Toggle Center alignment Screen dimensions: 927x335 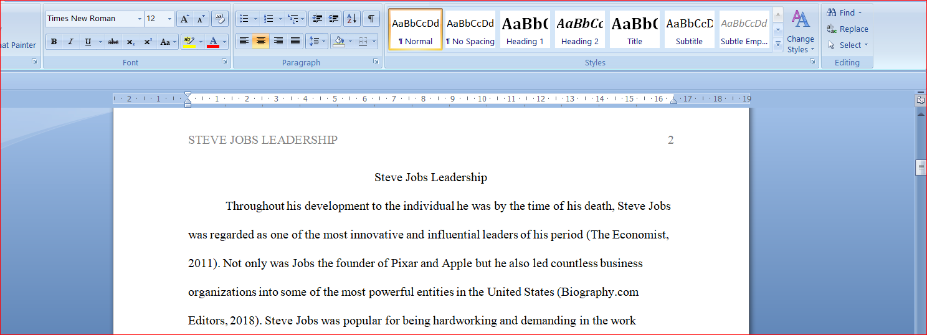tap(261, 42)
